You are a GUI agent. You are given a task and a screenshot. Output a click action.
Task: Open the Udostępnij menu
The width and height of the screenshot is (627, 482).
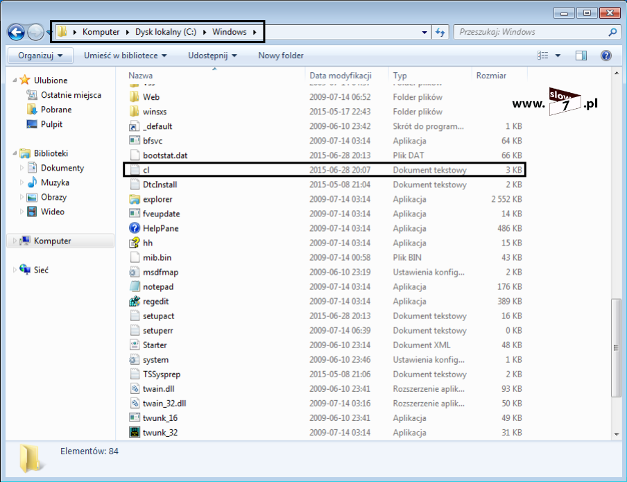(212, 55)
